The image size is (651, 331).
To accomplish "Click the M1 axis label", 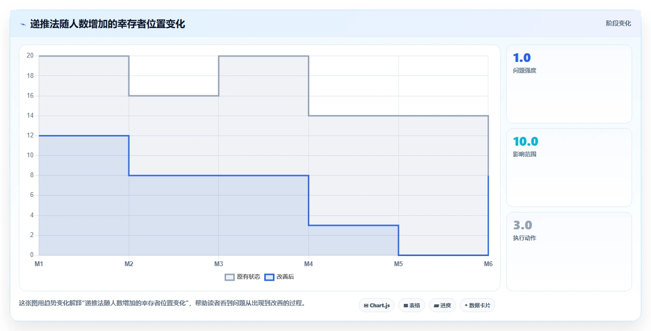I will (39, 264).
